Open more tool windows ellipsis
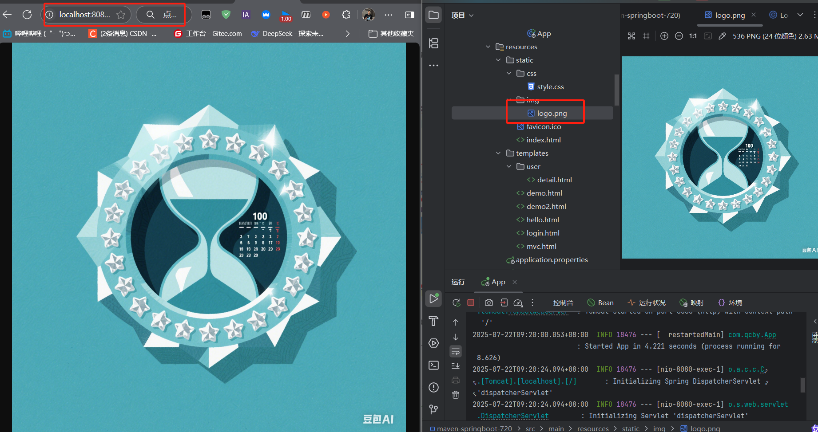The image size is (818, 432). [x=434, y=65]
